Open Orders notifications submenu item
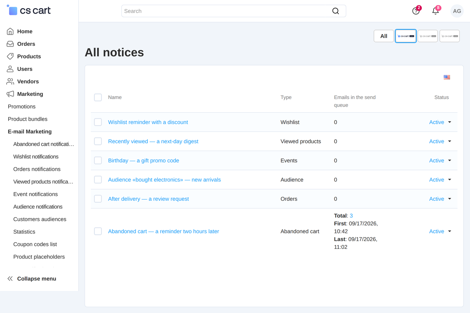Screen dimensions: 470x313 tap(37, 169)
